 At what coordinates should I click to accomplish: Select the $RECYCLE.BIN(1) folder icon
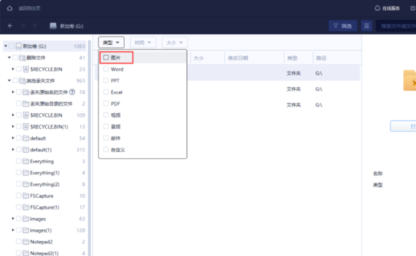click(x=25, y=127)
